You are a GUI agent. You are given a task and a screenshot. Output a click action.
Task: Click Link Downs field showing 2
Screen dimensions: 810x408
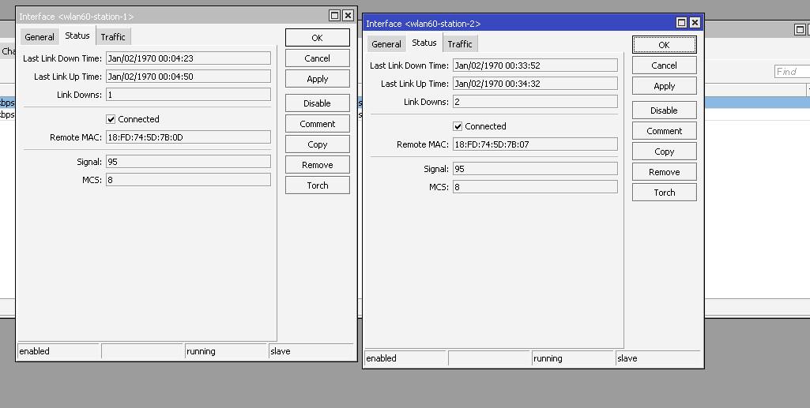(535, 102)
